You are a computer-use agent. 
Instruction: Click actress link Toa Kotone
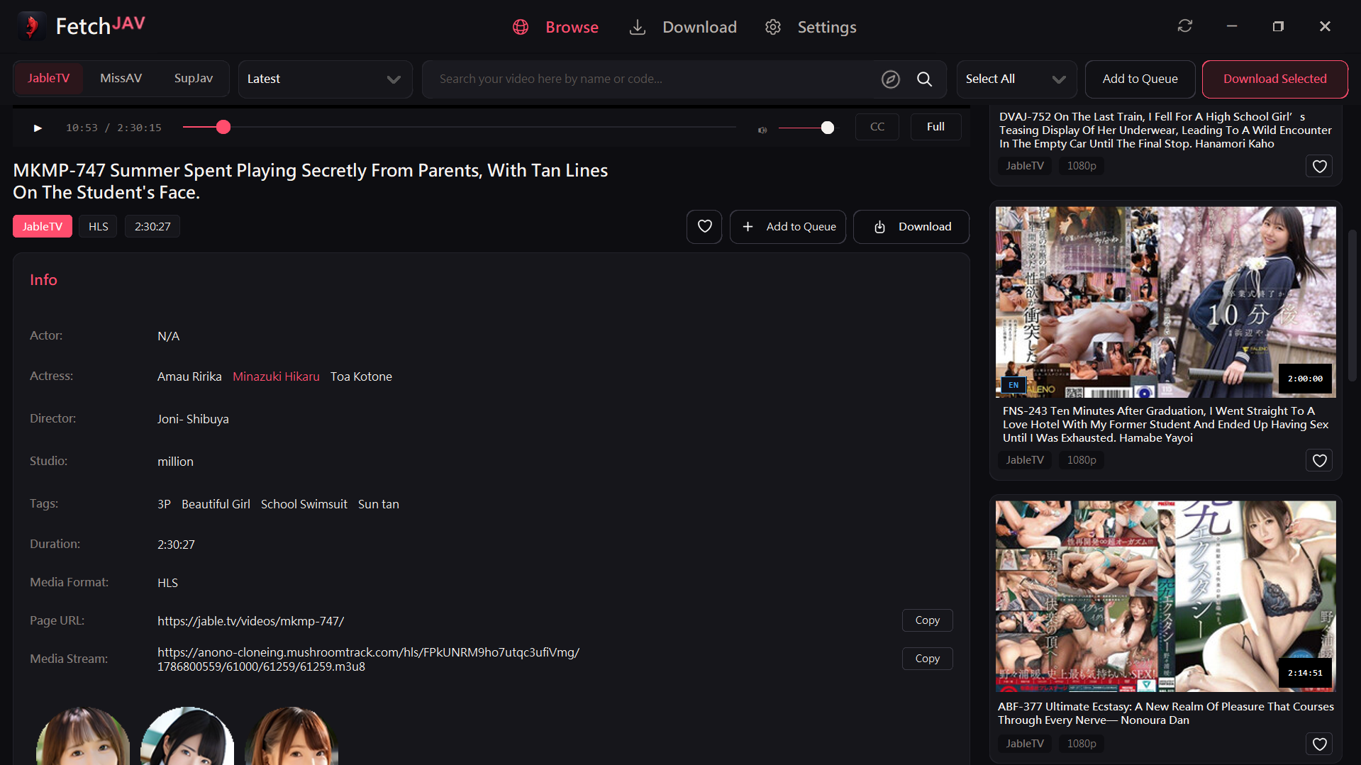(x=361, y=376)
